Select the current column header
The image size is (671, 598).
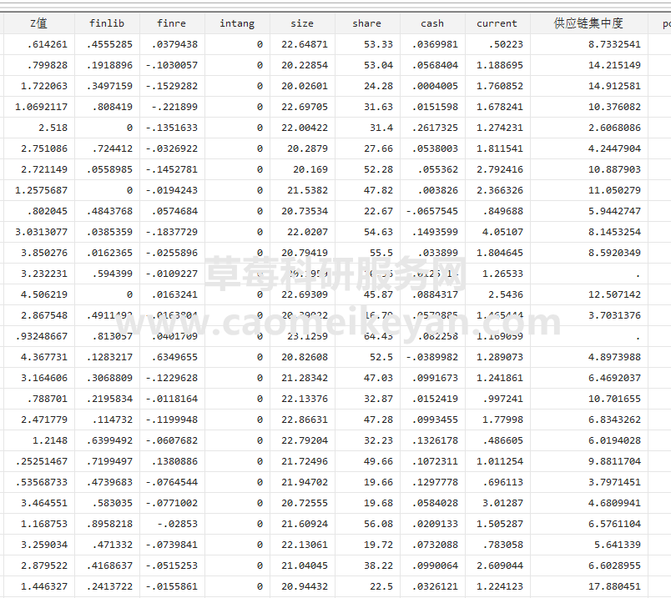[x=497, y=23]
